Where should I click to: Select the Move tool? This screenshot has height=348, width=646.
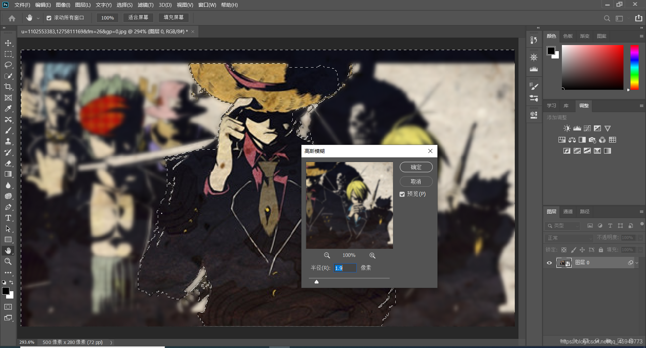8,43
